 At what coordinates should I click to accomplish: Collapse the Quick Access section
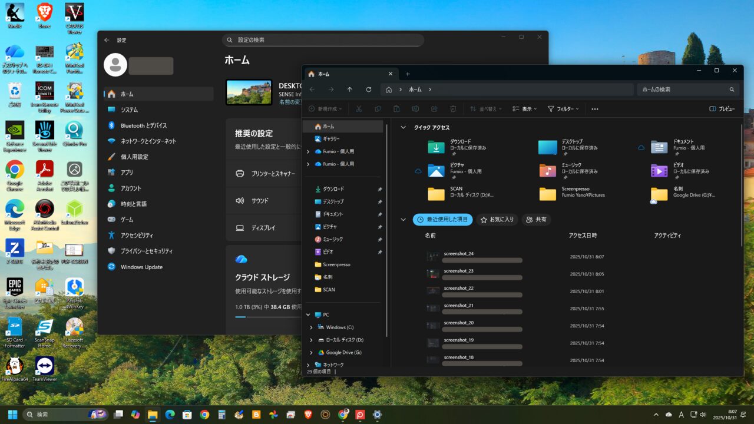tap(404, 128)
